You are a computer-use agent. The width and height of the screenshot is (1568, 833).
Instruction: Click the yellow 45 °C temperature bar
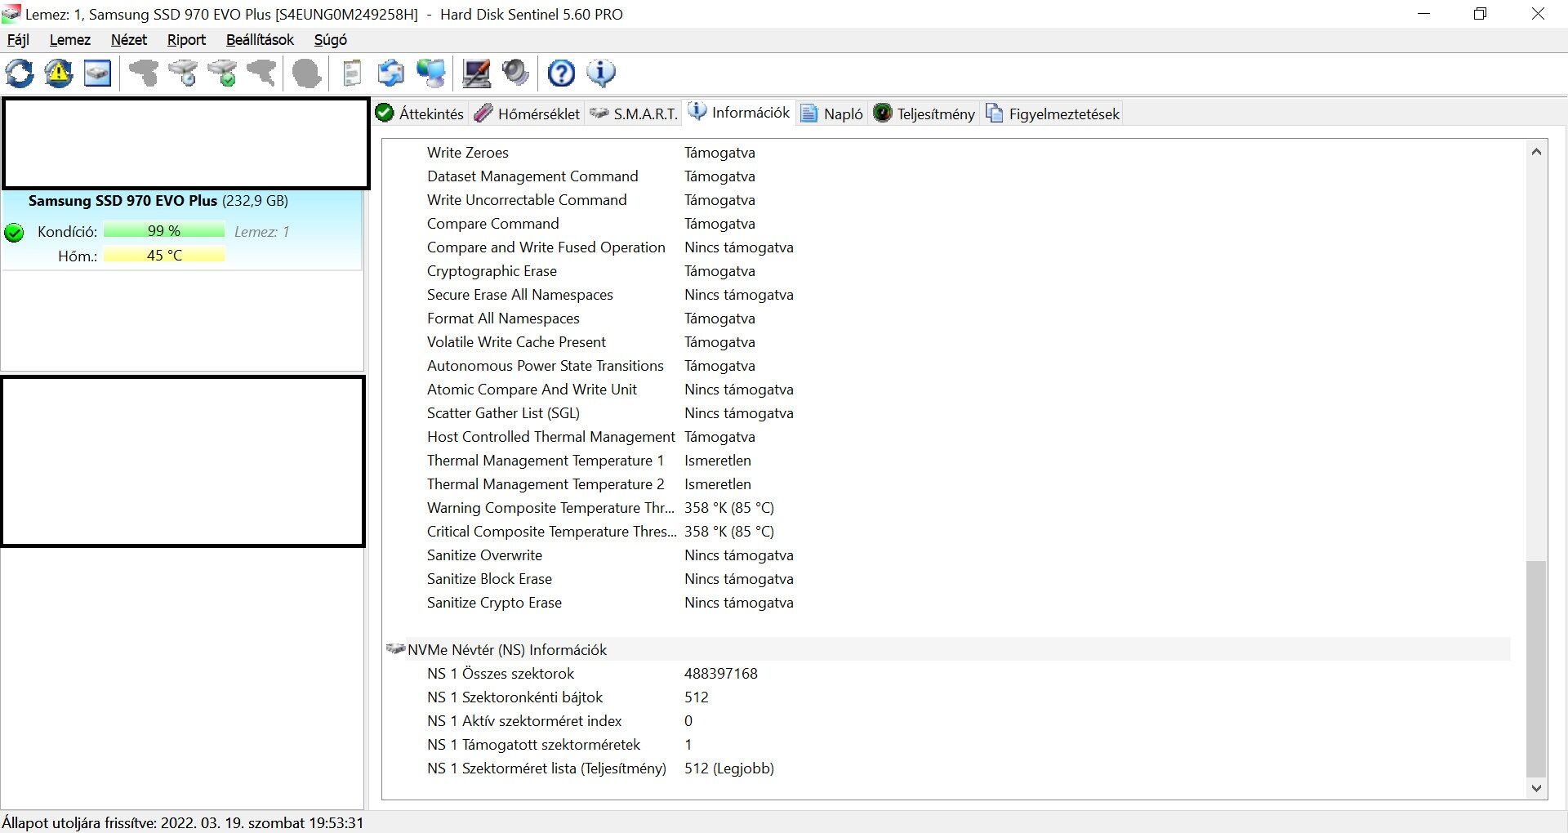164,256
